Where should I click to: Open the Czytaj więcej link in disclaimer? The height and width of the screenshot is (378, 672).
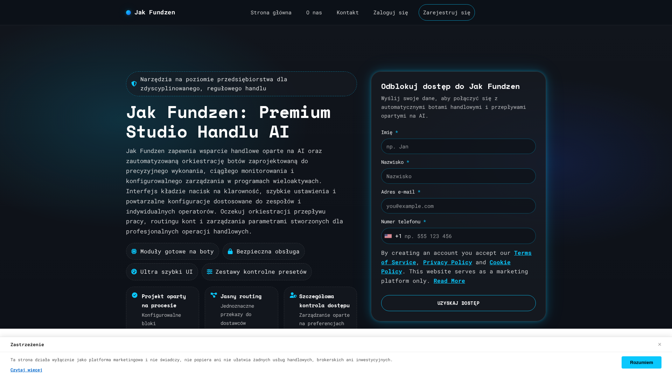point(26,370)
